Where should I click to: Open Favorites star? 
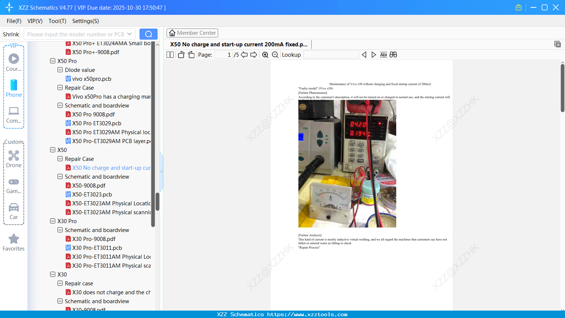coord(14,242)
